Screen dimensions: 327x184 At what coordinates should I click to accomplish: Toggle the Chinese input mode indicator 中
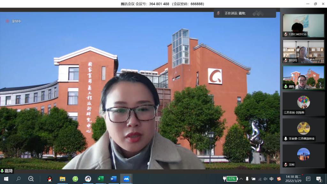tap(271, 179)
